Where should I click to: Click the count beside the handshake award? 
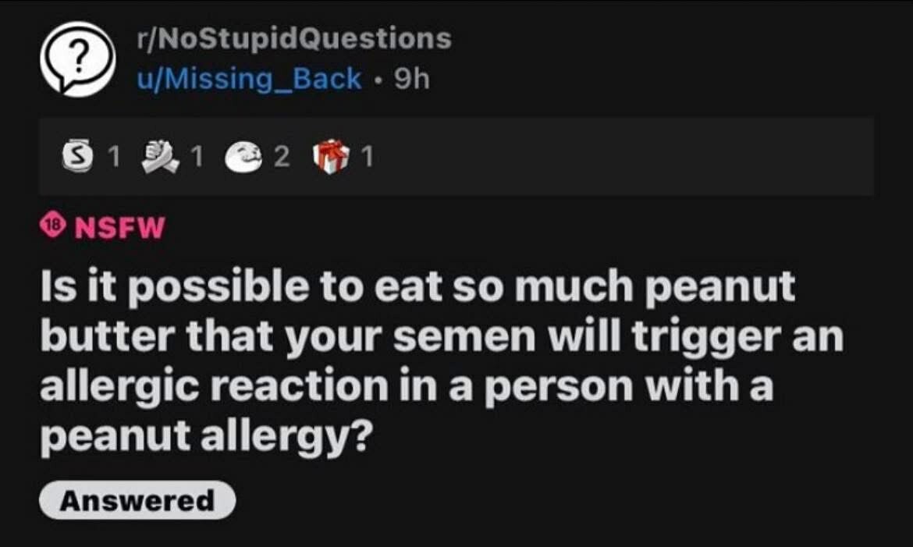[197, 156]
